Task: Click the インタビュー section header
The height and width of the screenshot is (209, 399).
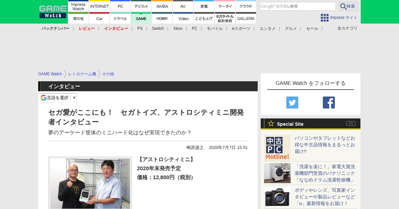Action: pos(148,86)
